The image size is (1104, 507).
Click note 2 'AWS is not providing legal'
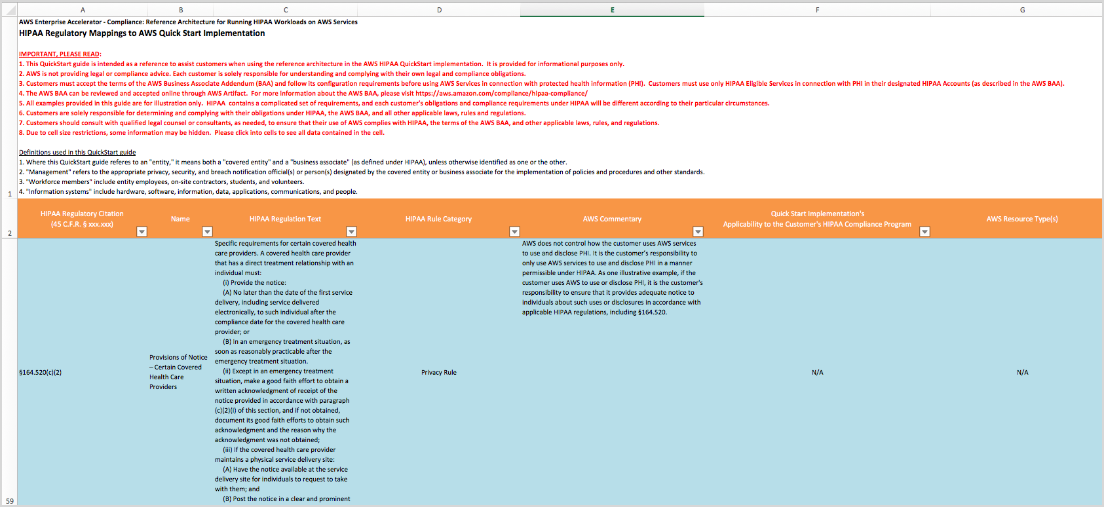pyautogui.click(x=273, y=74)
